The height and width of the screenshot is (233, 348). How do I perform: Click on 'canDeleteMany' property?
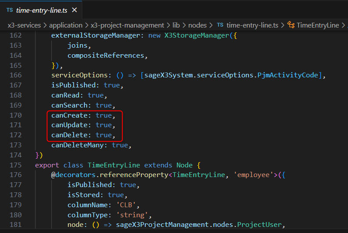click(77, 145)
